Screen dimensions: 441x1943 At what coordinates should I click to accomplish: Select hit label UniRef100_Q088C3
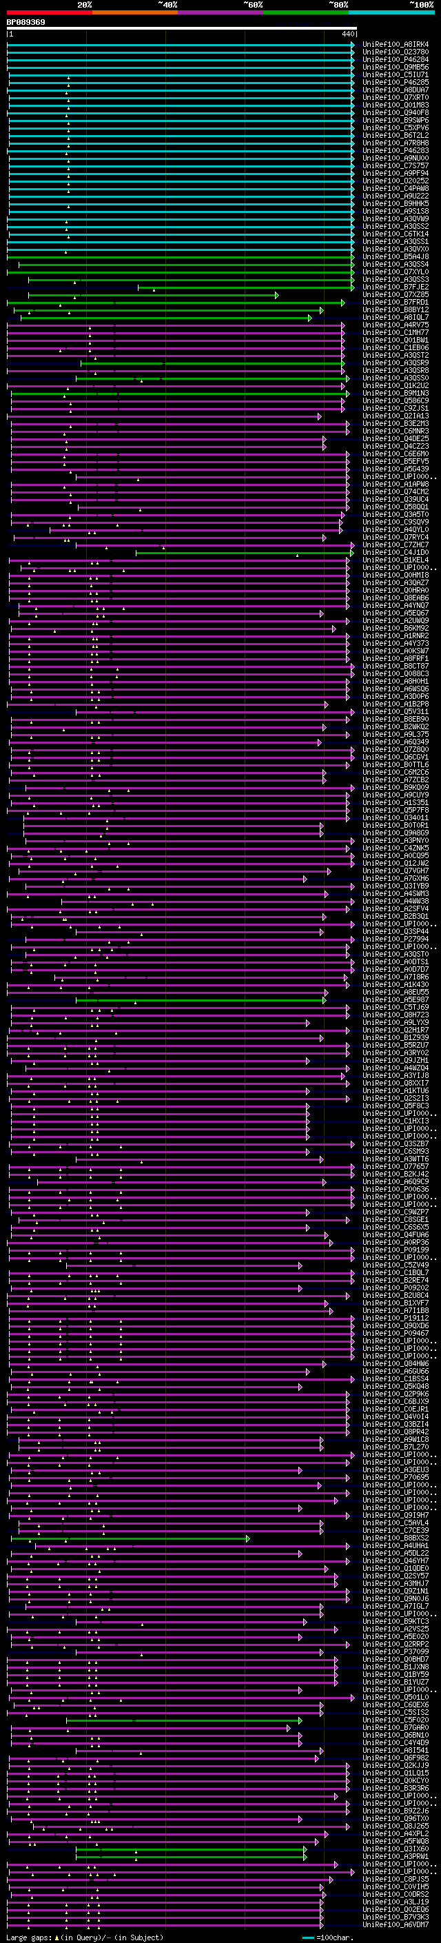[395, 674]
